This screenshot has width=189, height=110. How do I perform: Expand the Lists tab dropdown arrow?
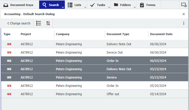click(x=85, y=7)
